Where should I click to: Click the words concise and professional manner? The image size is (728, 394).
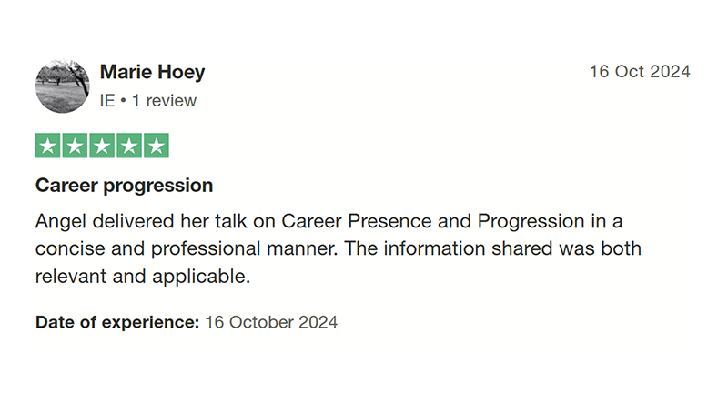click(x=187, y=248)
